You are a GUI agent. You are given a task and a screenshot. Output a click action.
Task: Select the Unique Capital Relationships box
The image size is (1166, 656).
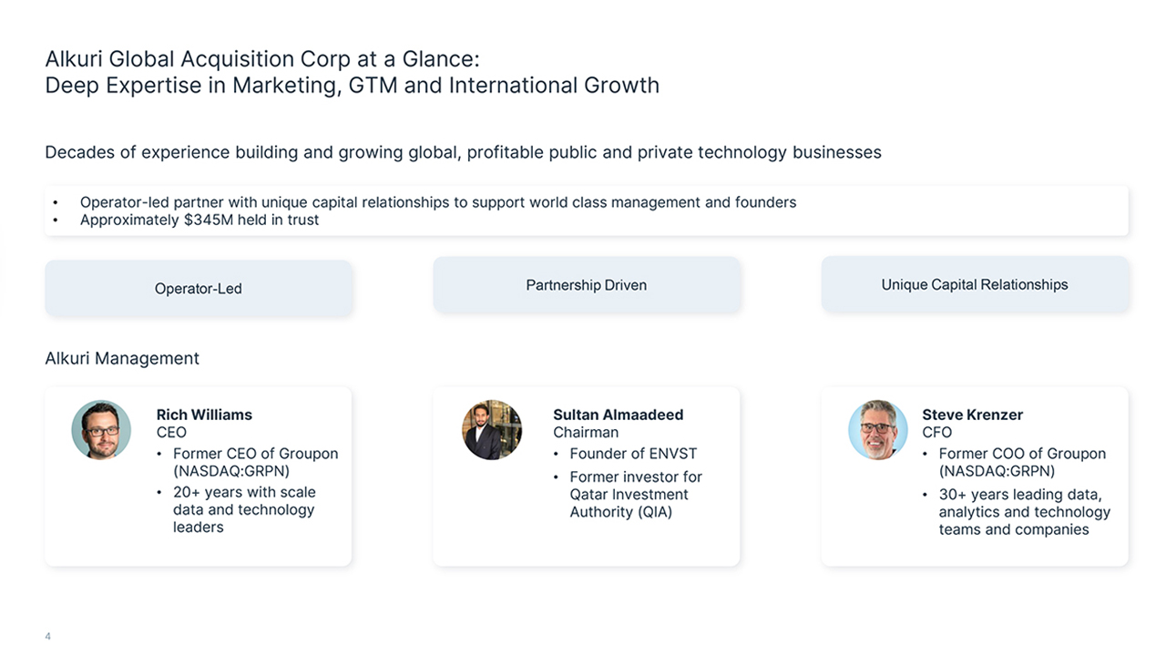975,284
